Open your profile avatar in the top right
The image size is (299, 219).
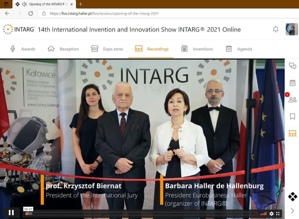click(291, 29)
